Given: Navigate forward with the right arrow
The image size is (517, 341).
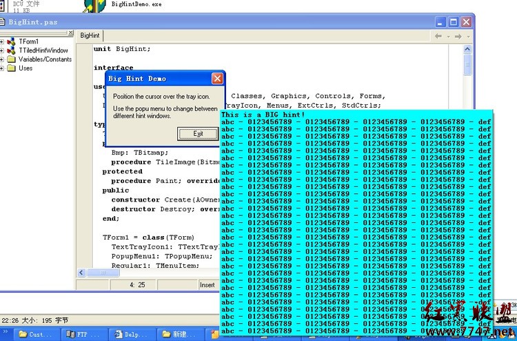Looking at the screenshot, I should (x=458, y=37).
